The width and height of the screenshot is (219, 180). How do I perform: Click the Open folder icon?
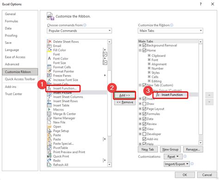pyautogui.click(x=49, y=126)
